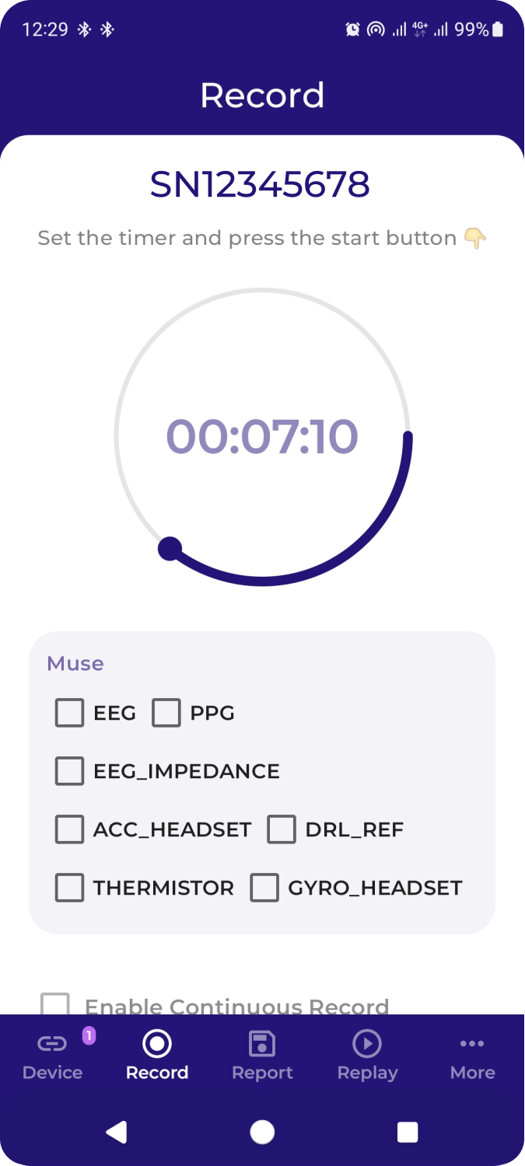The height and width of the screenshot is (1166, 525).
Task: Tap the device badge showing 1
Action: (x=89, y=1035)
